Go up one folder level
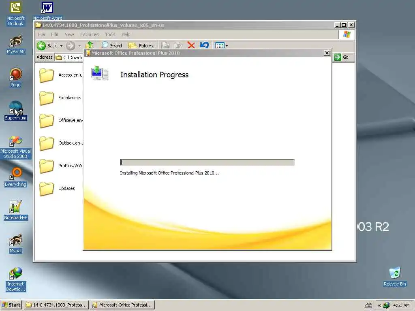 pos(90,45)
